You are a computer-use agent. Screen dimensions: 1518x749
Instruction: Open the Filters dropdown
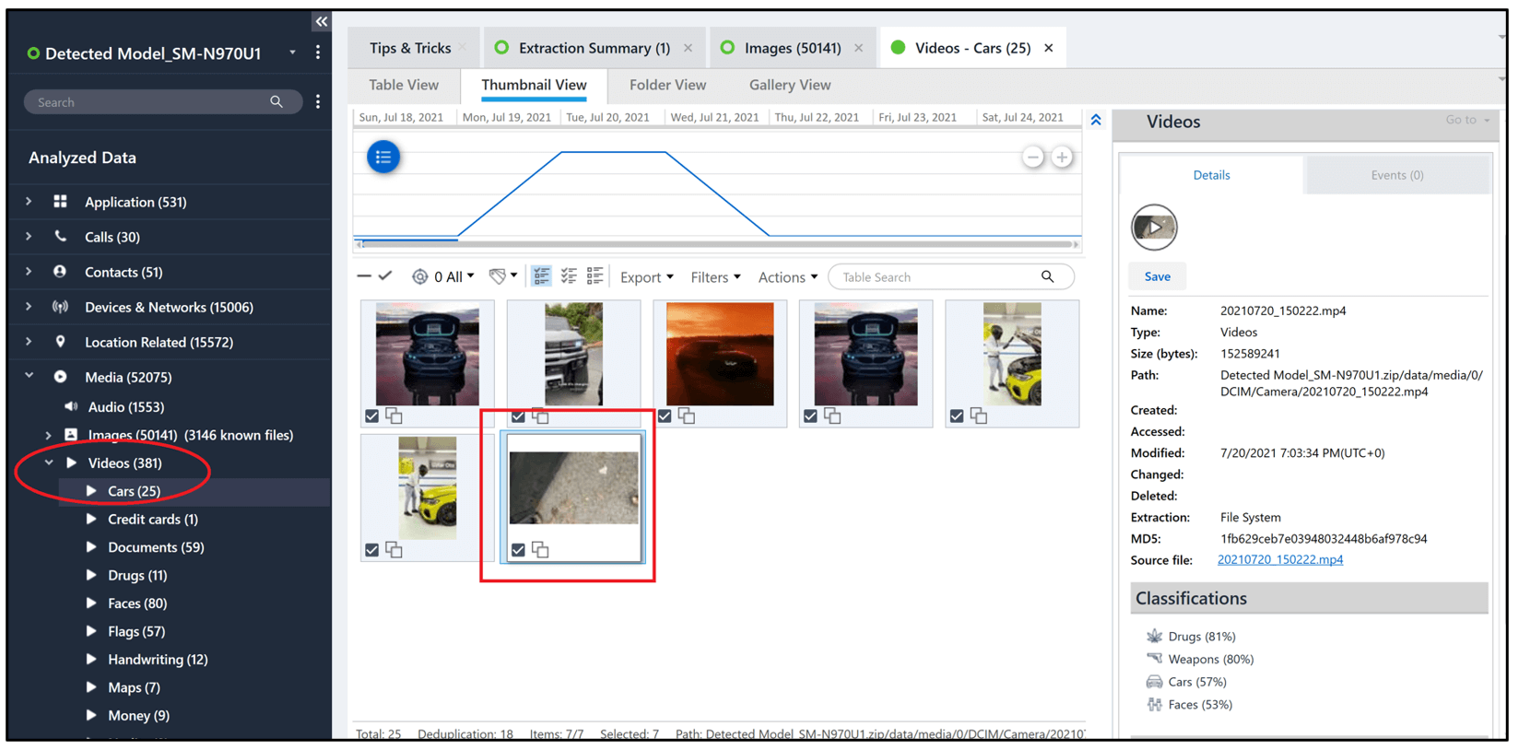click(715, 277)
